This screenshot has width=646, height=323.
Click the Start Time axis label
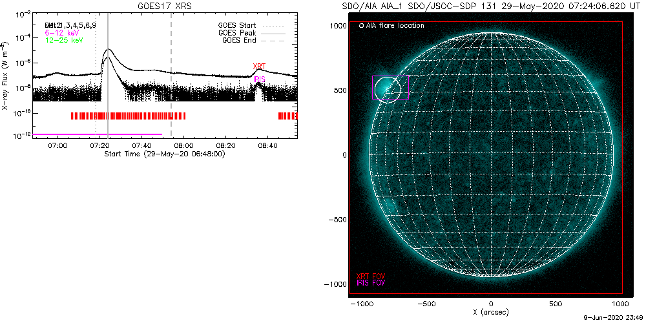[164, 154]
